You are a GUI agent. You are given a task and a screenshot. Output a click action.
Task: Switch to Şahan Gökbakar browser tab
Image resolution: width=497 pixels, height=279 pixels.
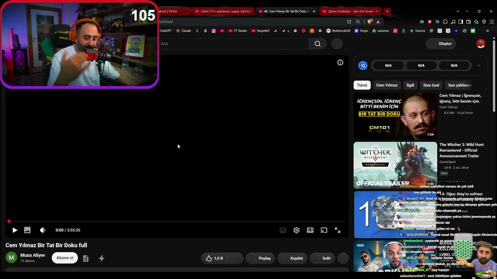[x=350, y=11]
